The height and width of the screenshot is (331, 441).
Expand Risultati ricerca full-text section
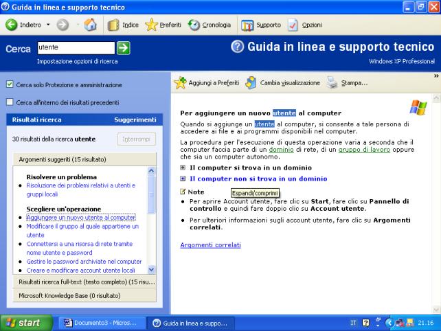84,282
